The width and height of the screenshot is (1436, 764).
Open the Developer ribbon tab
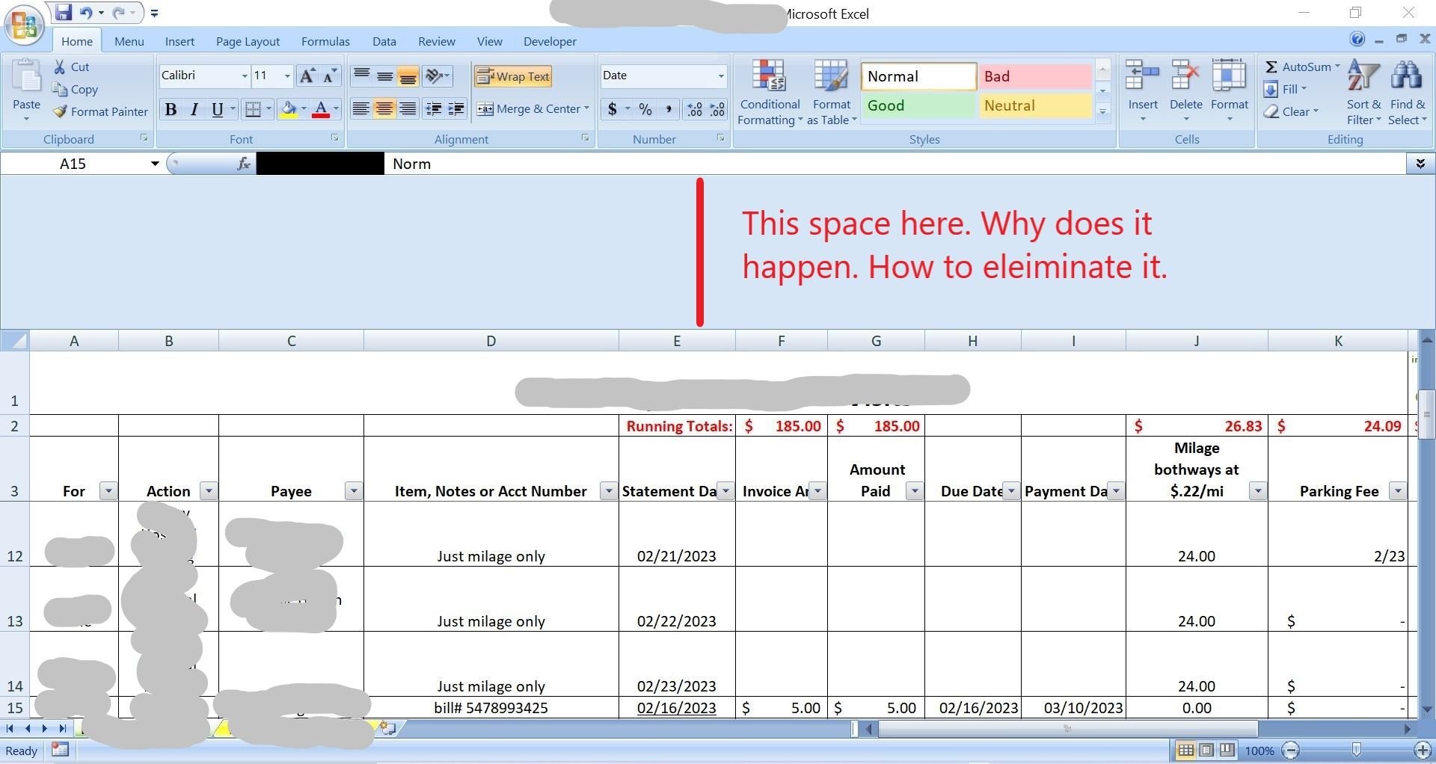[x=549, y=41]
